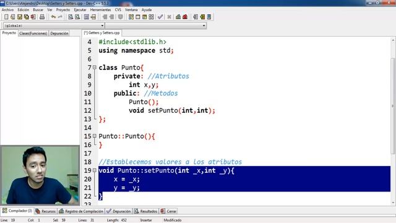Open the Resultados bottom tab
Viewport: 396px width, 223px height.
(x=146, y=211)
